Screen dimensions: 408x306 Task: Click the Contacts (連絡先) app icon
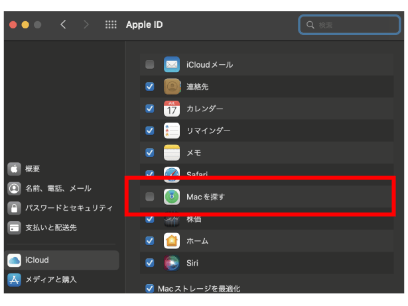point(172,87)
